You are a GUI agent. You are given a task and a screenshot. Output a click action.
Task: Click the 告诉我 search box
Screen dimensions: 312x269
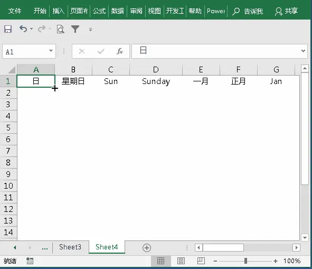[x=248, y=11]
